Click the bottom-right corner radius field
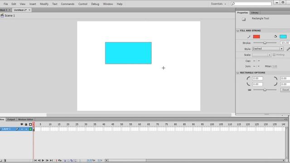 (x=285, y=84)
